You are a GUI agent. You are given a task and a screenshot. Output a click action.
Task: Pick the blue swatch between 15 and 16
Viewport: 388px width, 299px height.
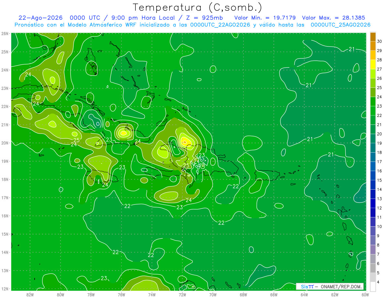pos(373,175)
